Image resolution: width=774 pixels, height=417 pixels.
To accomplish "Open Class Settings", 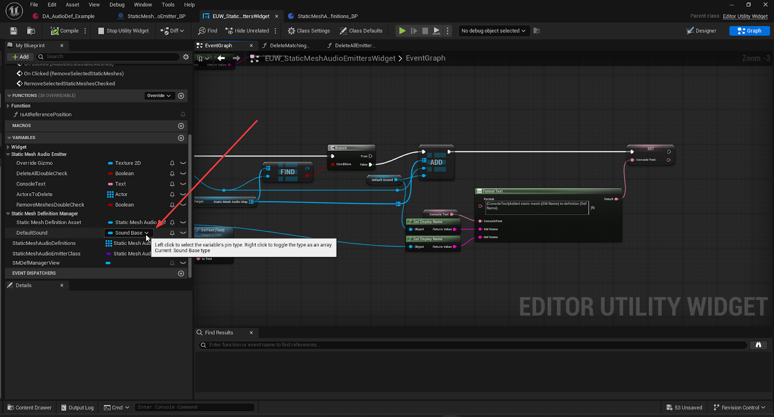I will [x=309, y=30].
